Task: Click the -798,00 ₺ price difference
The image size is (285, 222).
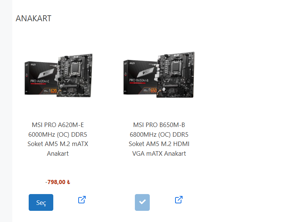Action: pos(58,182)
